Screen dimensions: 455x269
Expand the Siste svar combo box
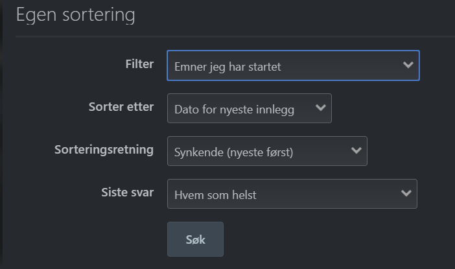pos(292,193)
